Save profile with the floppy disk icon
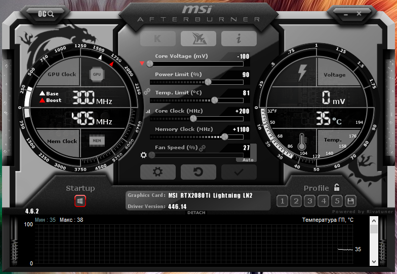 pyautogui.click(x=350, y=201)
